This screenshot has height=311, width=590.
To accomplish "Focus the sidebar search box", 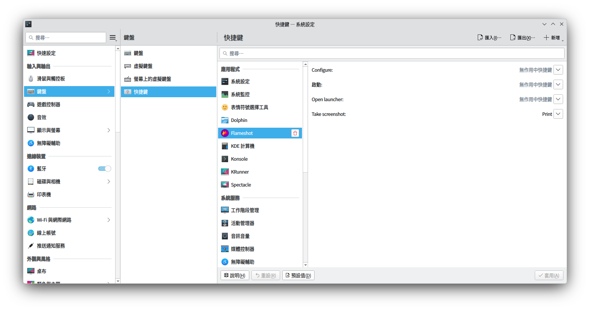I will (x=66, y=38).
